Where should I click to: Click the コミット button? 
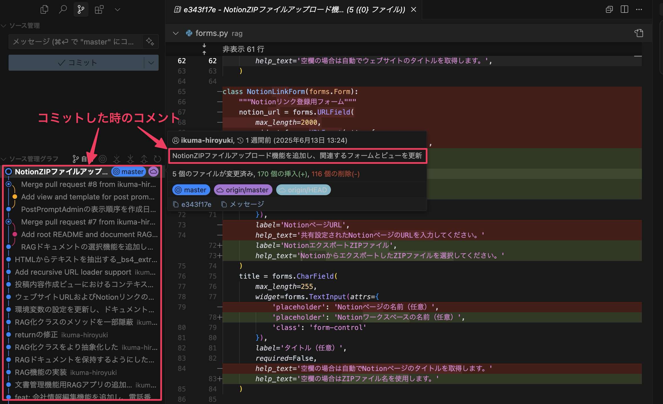point(76,63)
